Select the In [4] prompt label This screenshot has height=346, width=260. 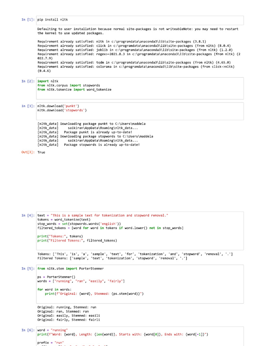pyautogui.click(x=28, y=215)
